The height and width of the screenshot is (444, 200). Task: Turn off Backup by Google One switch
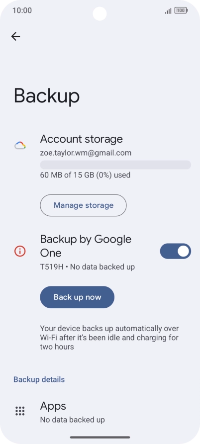click(x=175, y=251)
